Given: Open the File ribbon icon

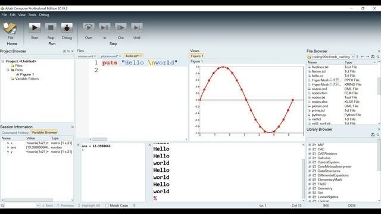Looking at the screenshot, I should pos(10,29).
